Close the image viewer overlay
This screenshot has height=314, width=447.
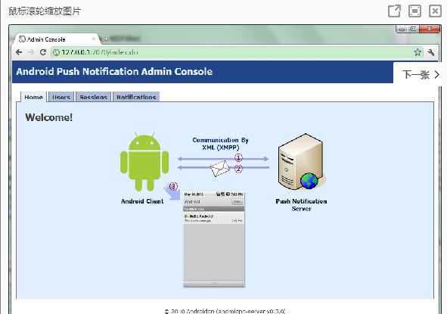pyautogui.click(x=435, y=11)
